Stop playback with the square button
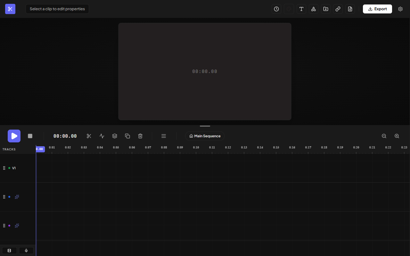Image resolution: width=410 pixels, height=256 pixels. [30, 136]
